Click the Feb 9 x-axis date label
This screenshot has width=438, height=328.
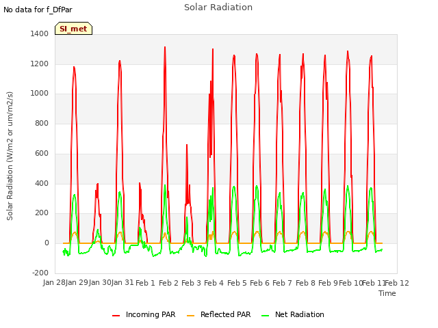point(328,283)
